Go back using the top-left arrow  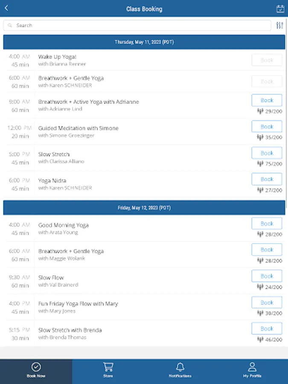pos(6,9)
